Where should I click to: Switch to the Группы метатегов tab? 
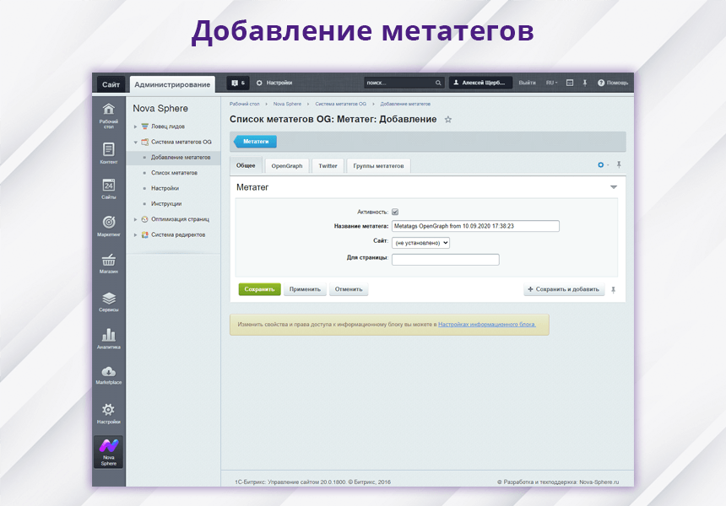377,166
